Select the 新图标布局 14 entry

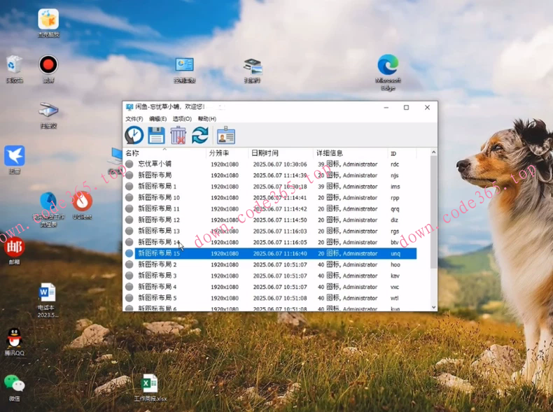point(270,242)
